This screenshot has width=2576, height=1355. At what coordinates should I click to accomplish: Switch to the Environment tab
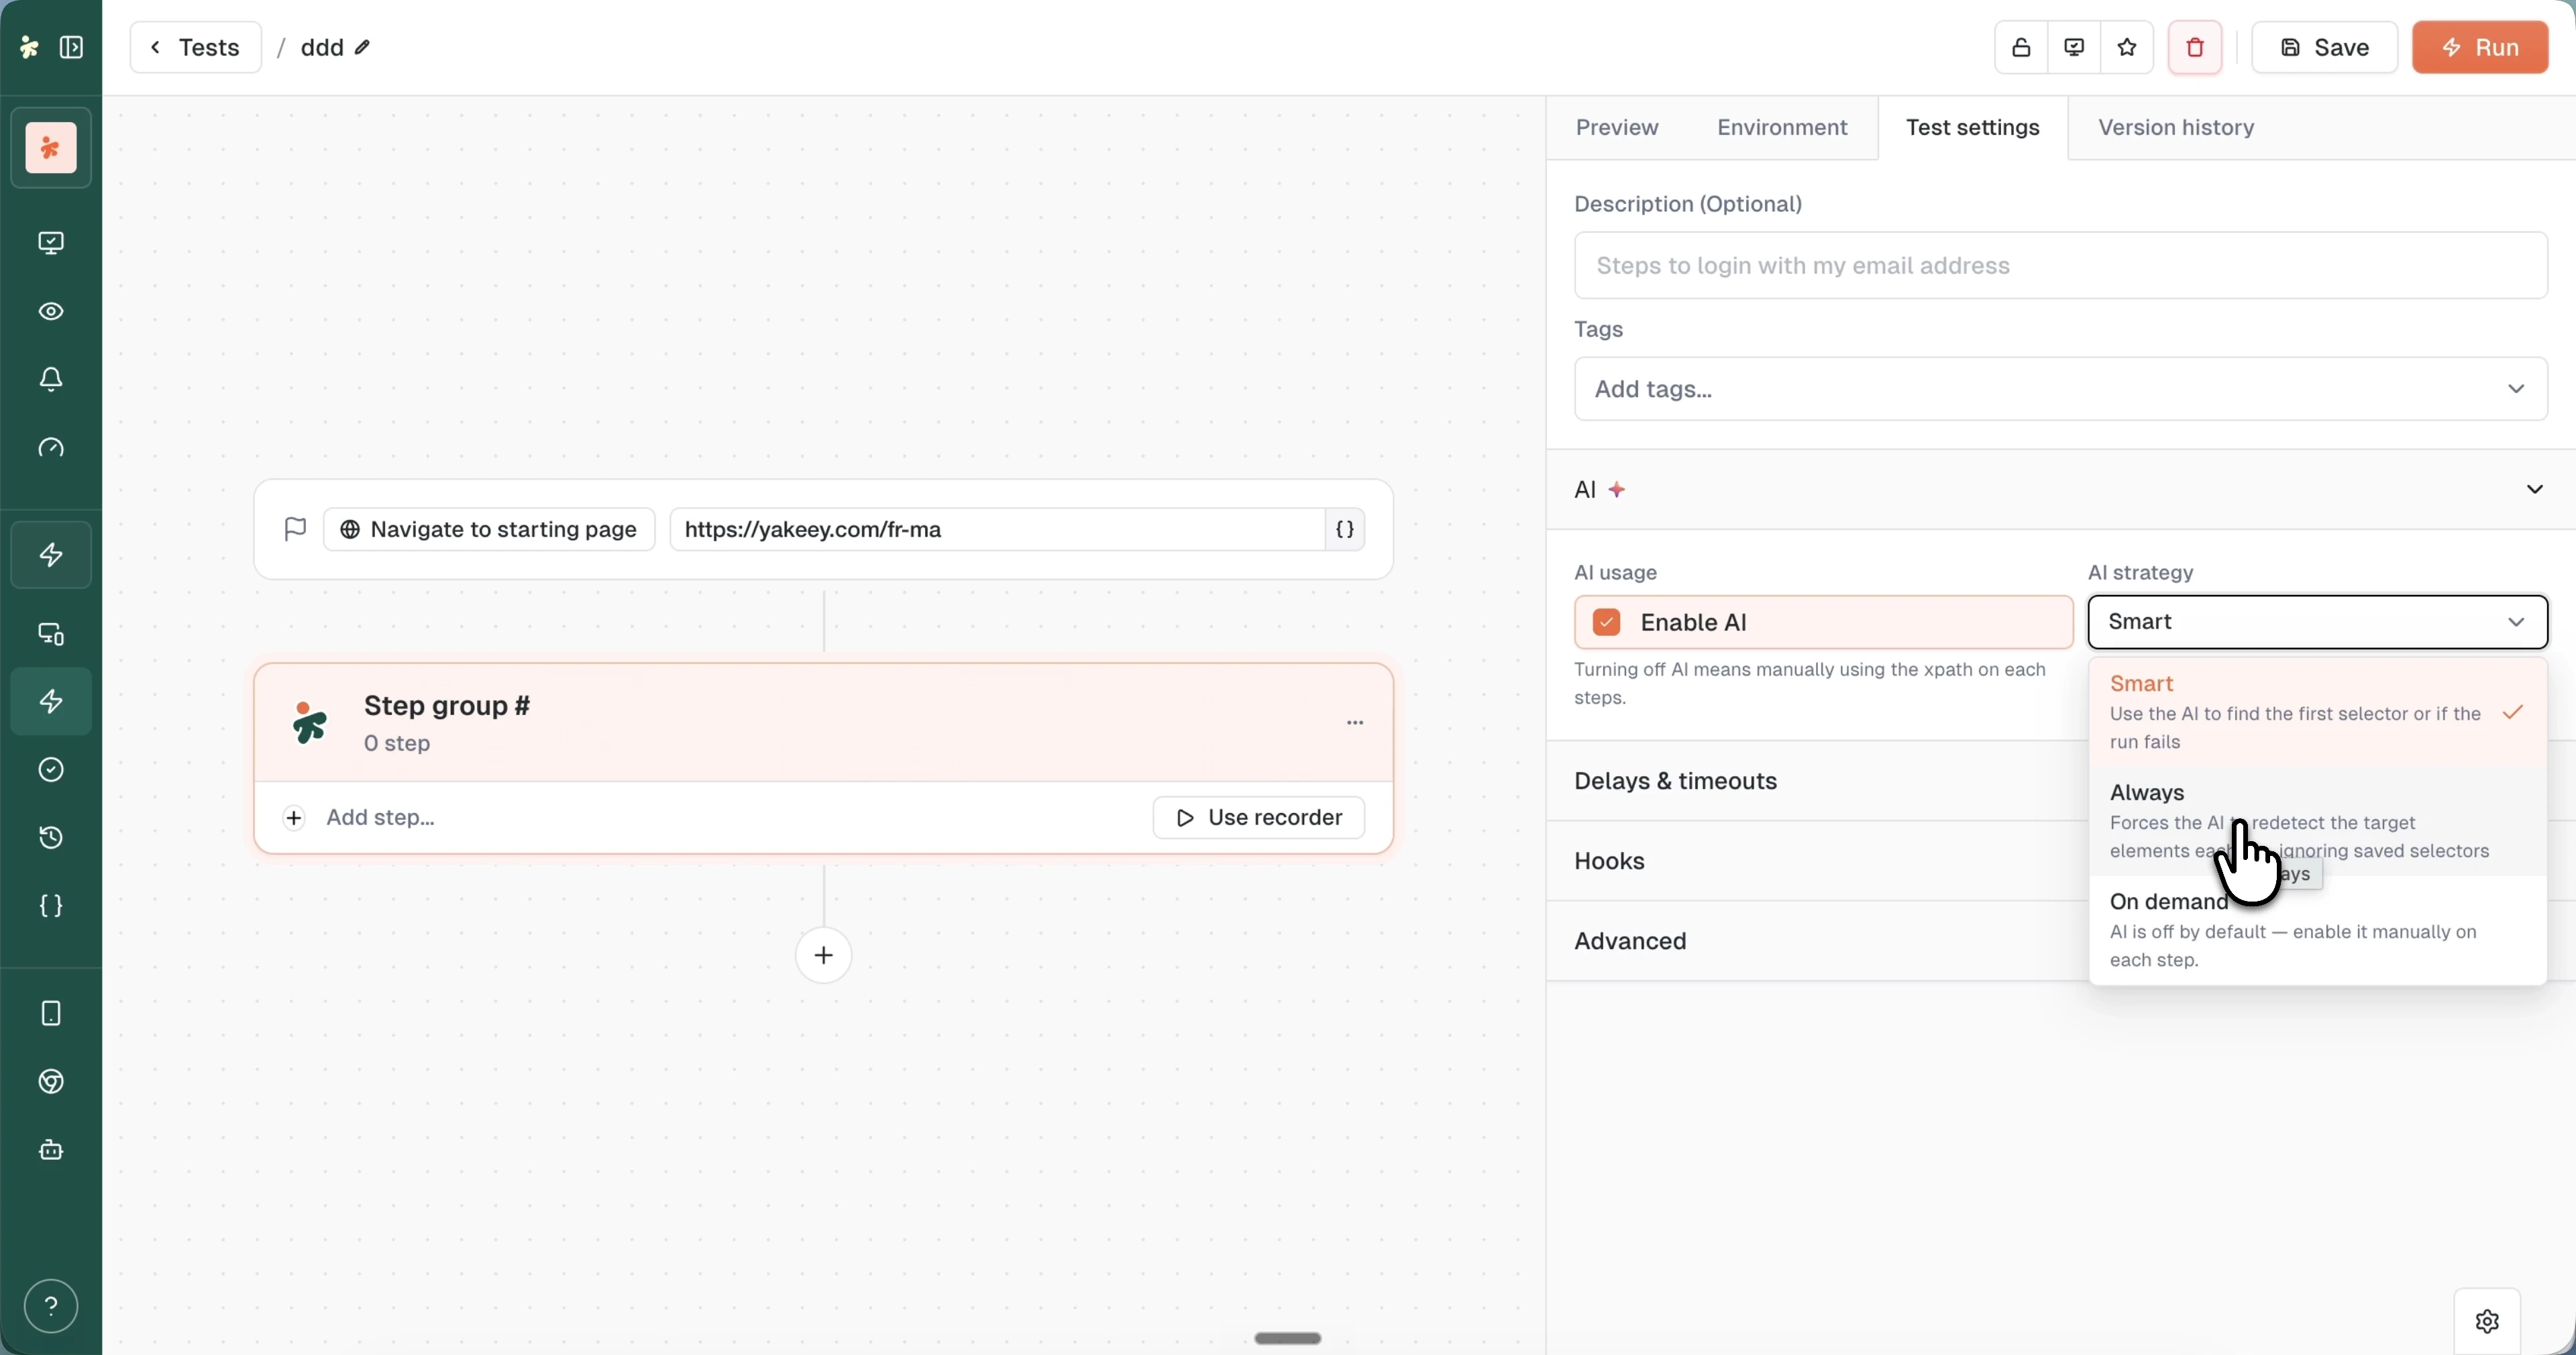1781,127
